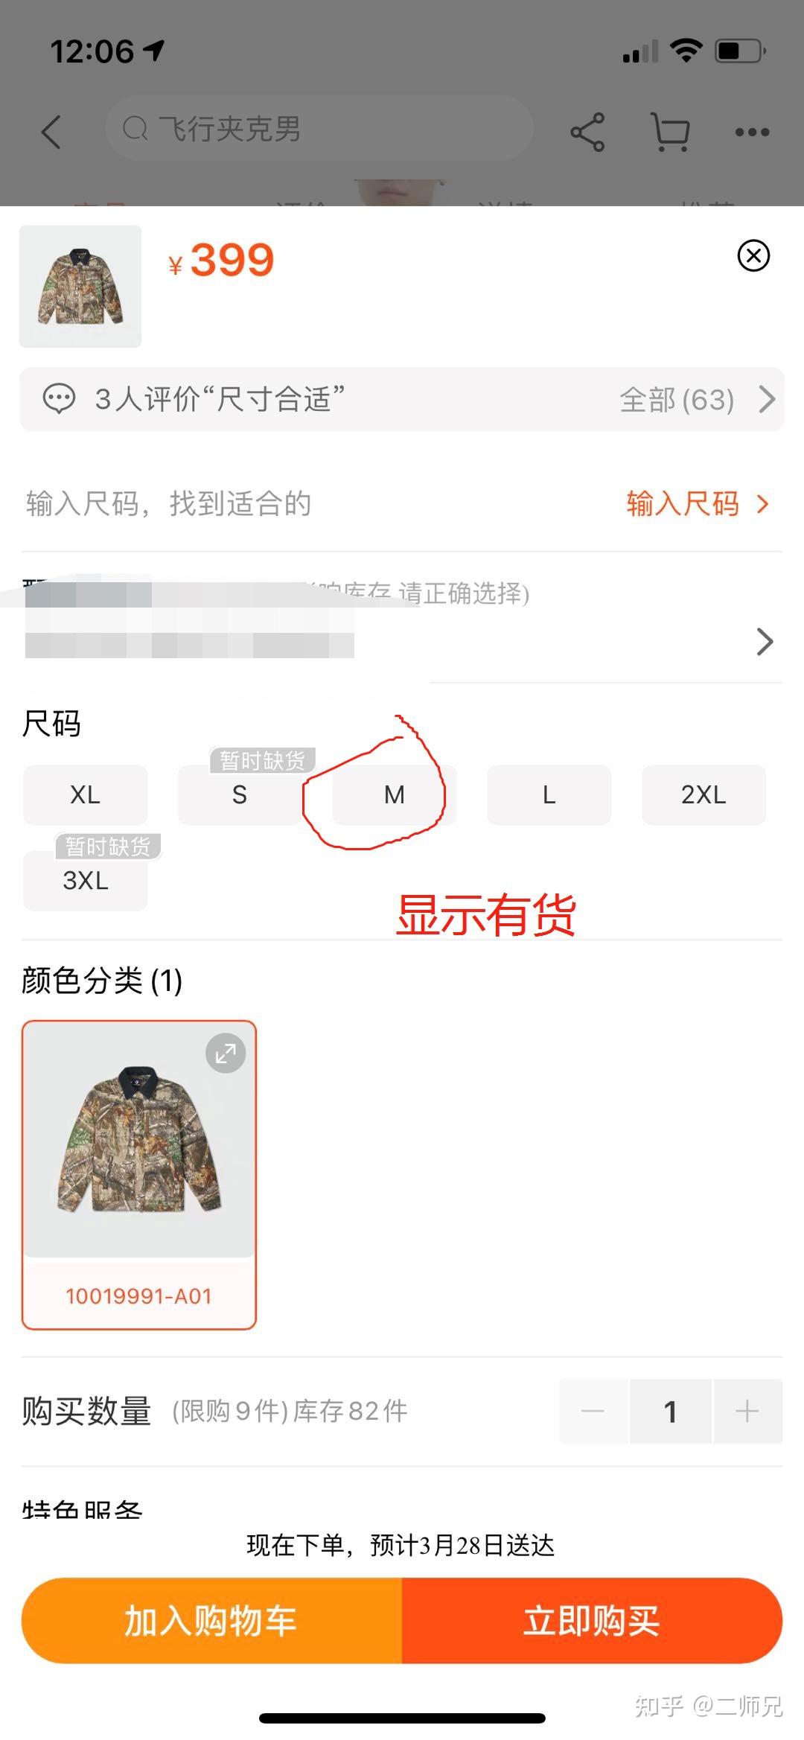
Task: Choose size L option
Action: (x=549, y=794)
